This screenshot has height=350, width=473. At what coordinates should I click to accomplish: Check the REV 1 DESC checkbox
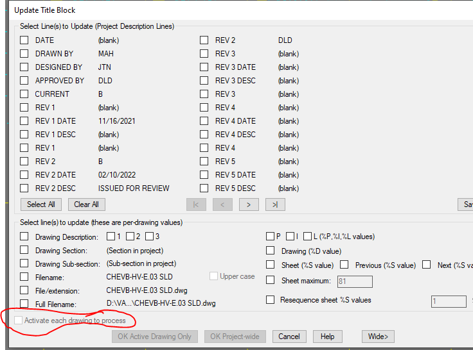tap(24, 134)
